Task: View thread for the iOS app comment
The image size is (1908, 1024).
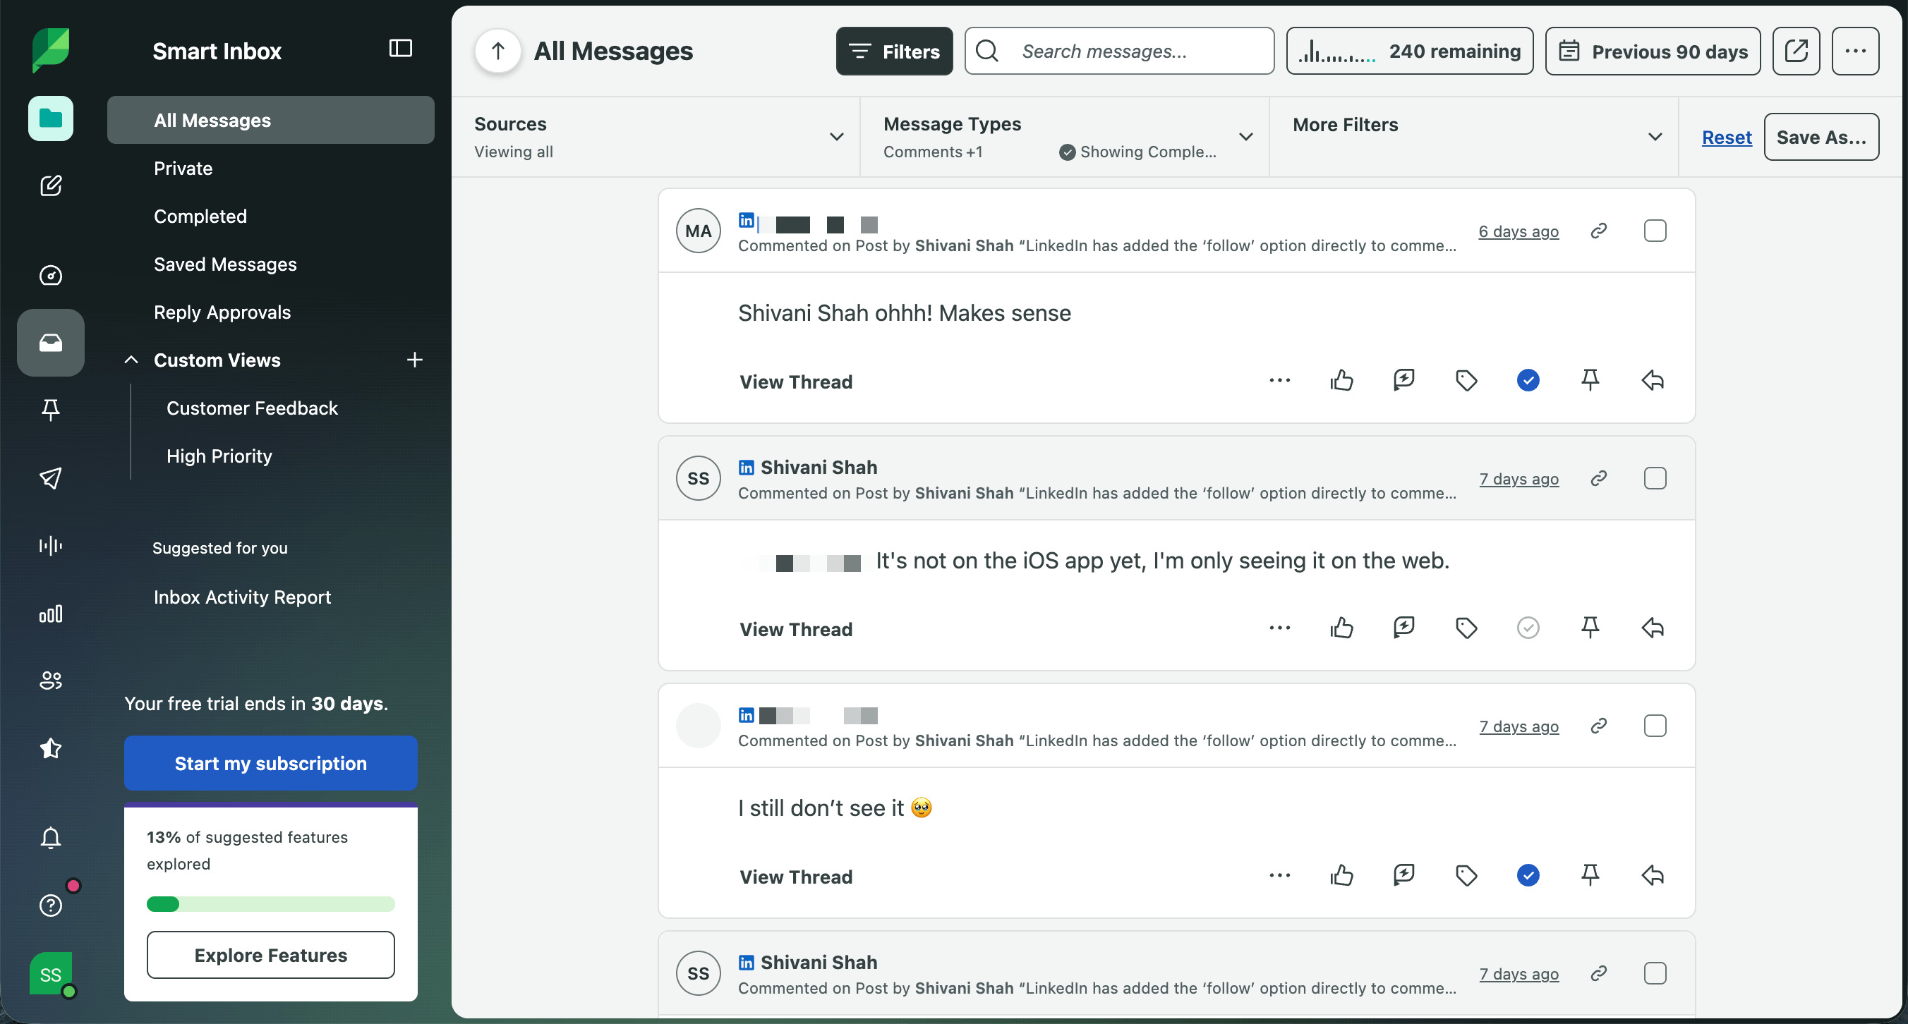Action: [x=795, y=628]
